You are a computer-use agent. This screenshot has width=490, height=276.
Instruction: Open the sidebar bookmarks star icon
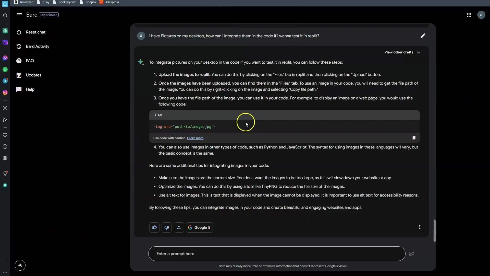5,15
